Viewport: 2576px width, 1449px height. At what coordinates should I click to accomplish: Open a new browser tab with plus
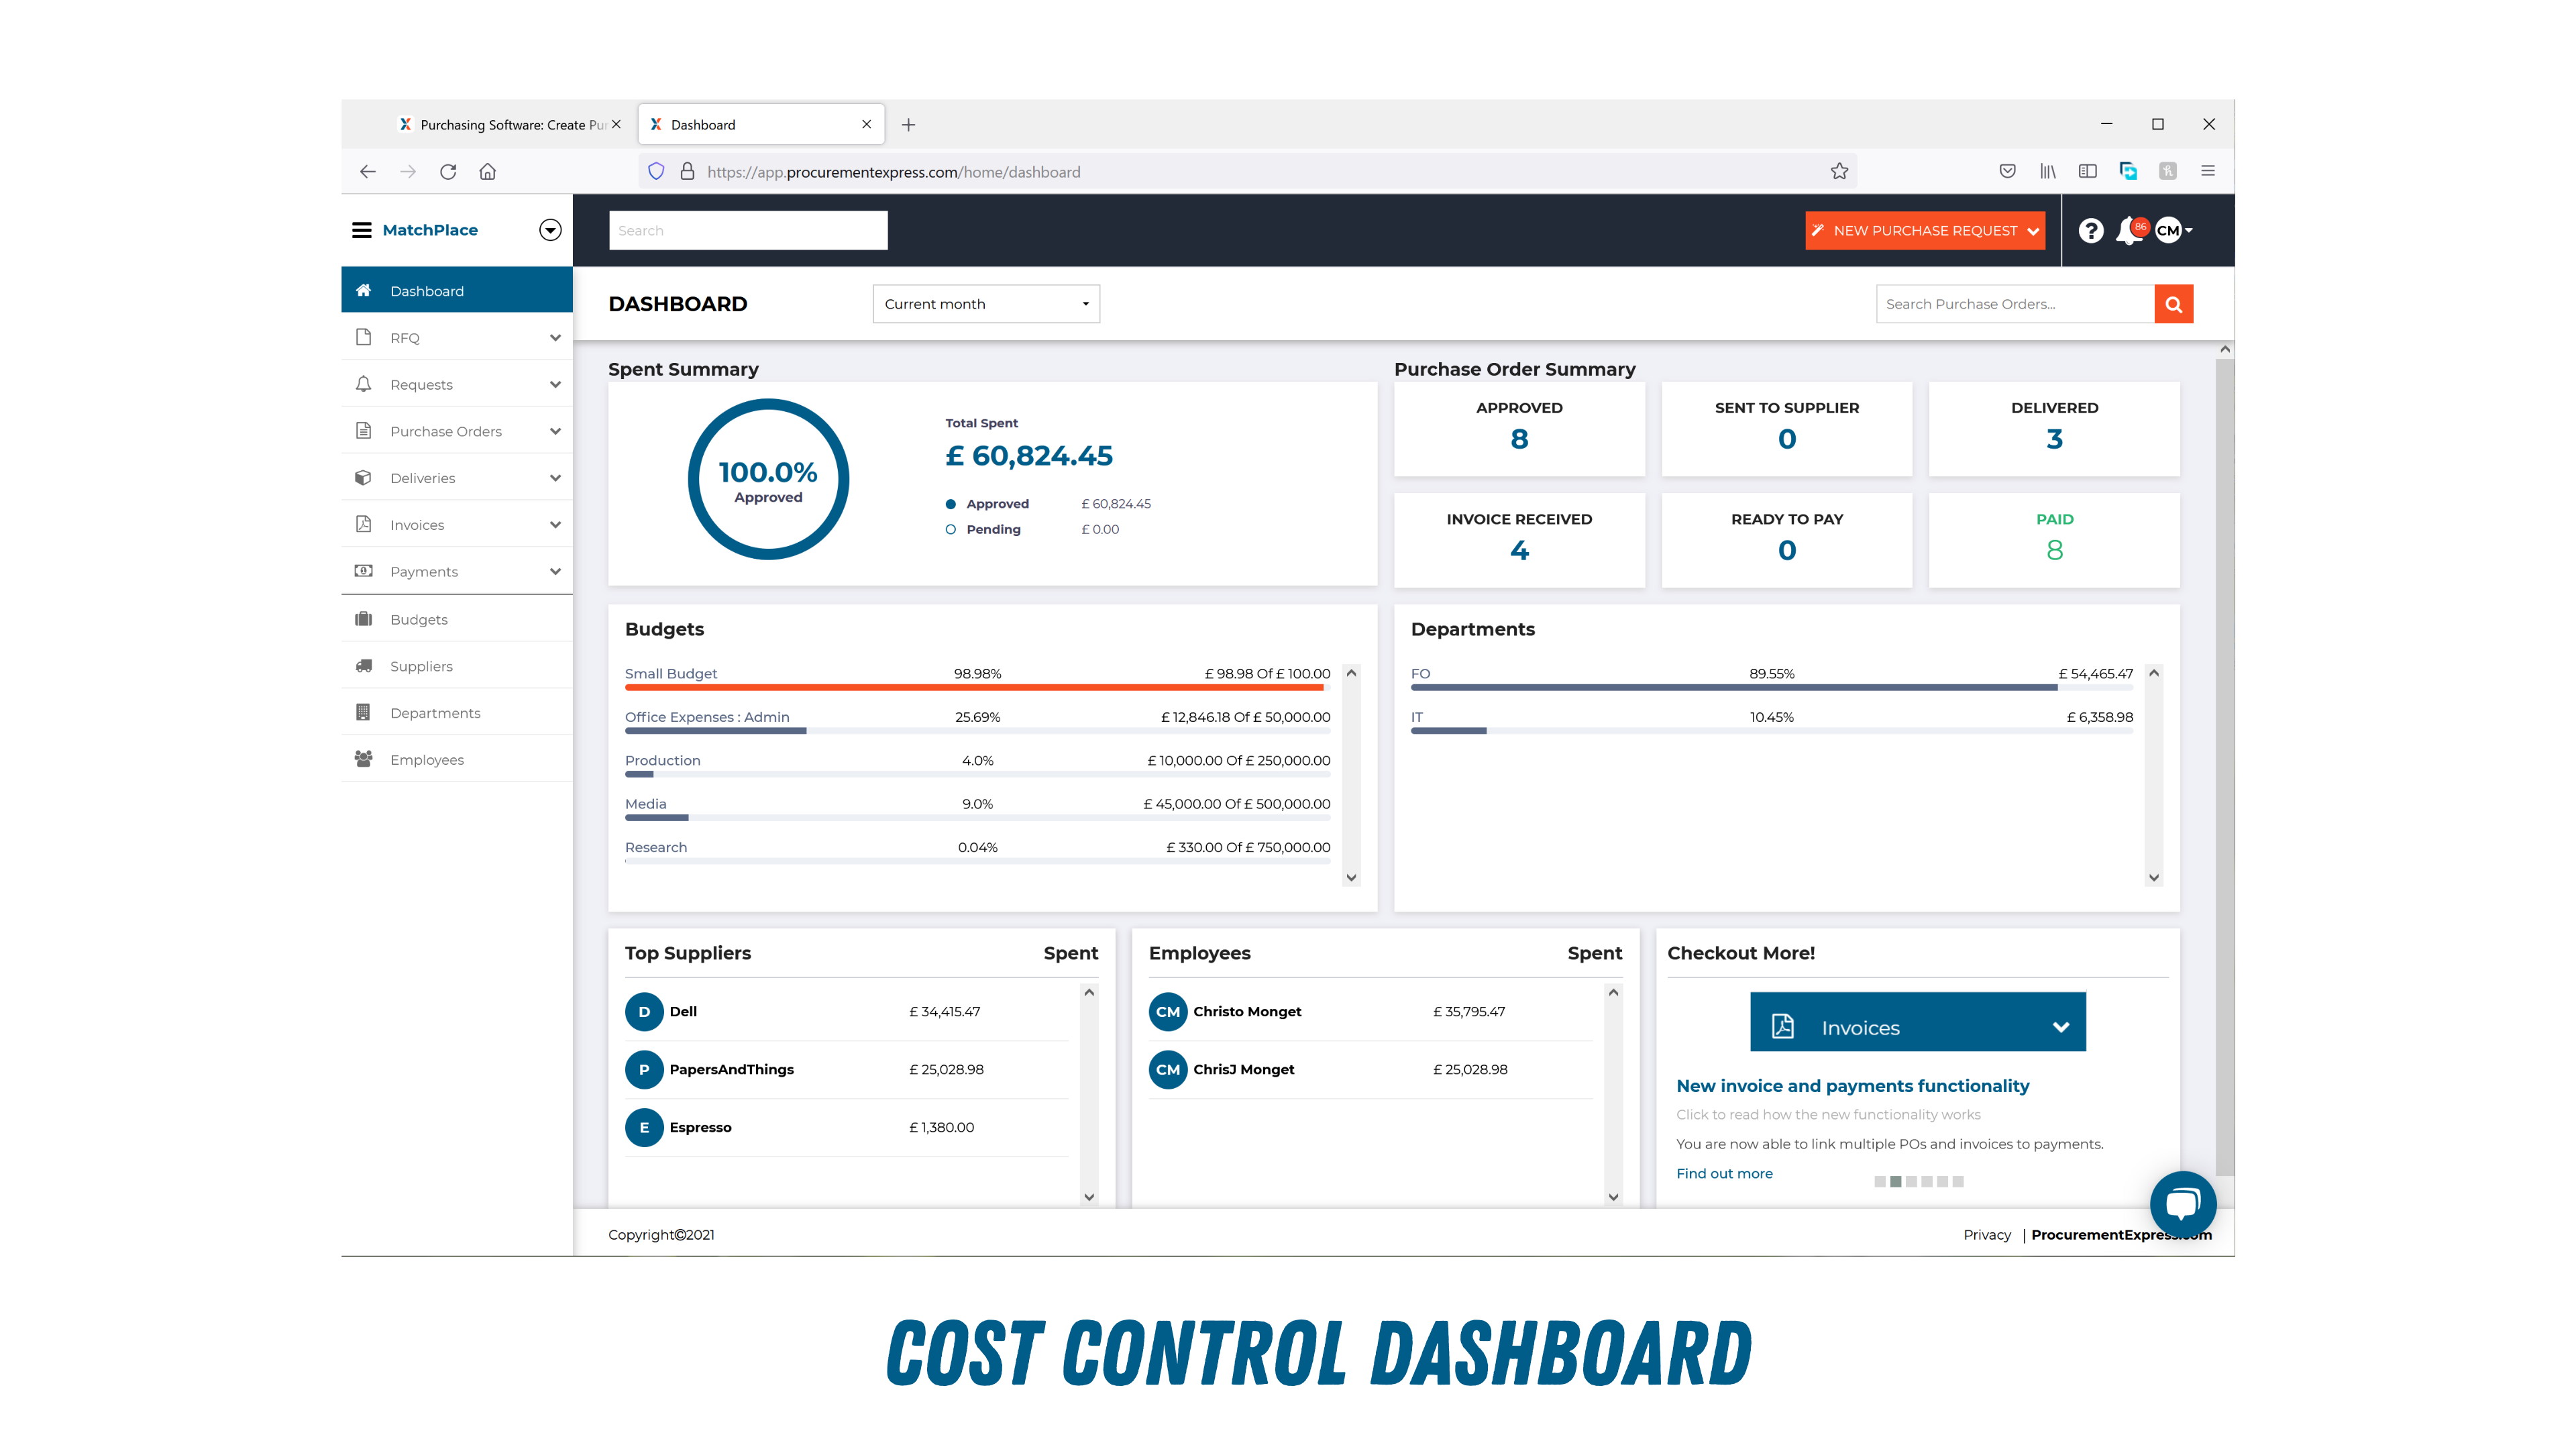click(908, 125)
